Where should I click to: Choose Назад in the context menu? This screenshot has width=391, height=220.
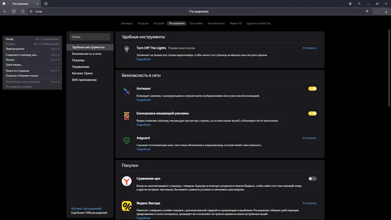point(32,39)
